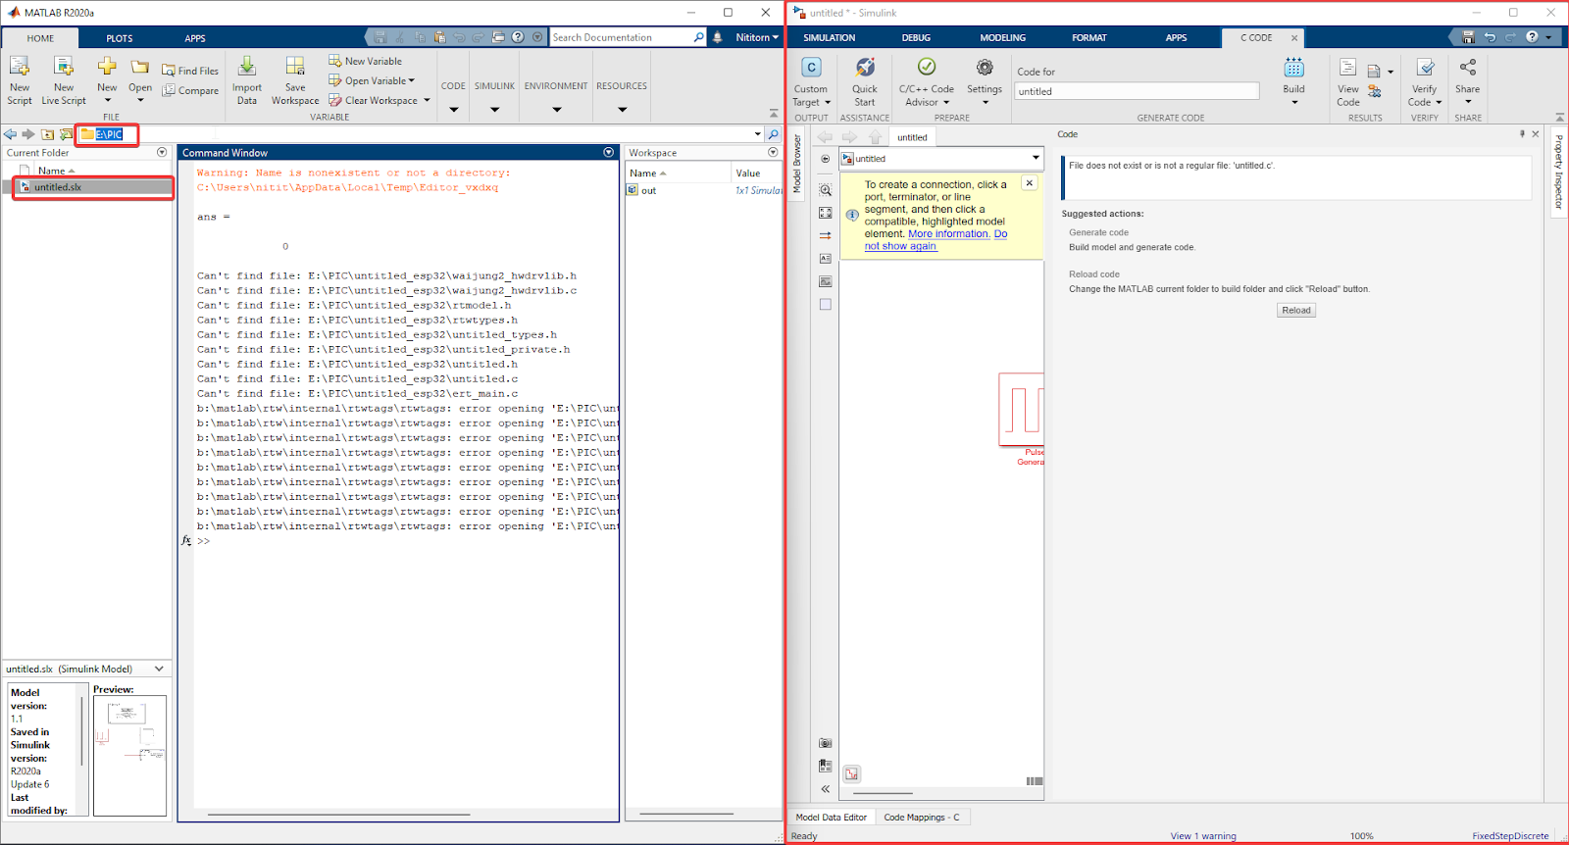Image resolution: width=1569 pixels, height=845 pixels.
Task: Click the Image insert icon in palette
Action: click(x=826, y=281)
